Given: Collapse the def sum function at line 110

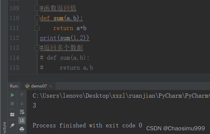Looking at the screenshot, I should pyautogui.click(x=37, y=18).
